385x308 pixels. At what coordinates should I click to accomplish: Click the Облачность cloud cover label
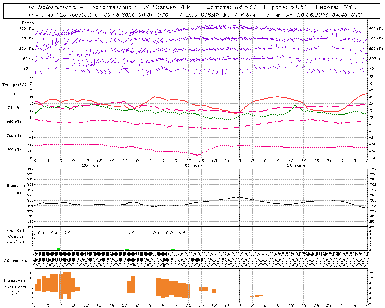(x=15, y=261)
